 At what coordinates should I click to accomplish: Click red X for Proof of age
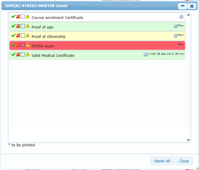pos(18,26)
